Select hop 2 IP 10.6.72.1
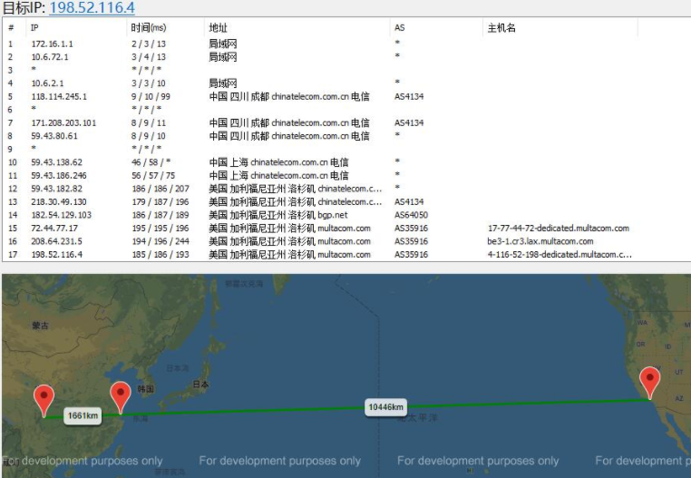691x478 pixels. point(50,57)
